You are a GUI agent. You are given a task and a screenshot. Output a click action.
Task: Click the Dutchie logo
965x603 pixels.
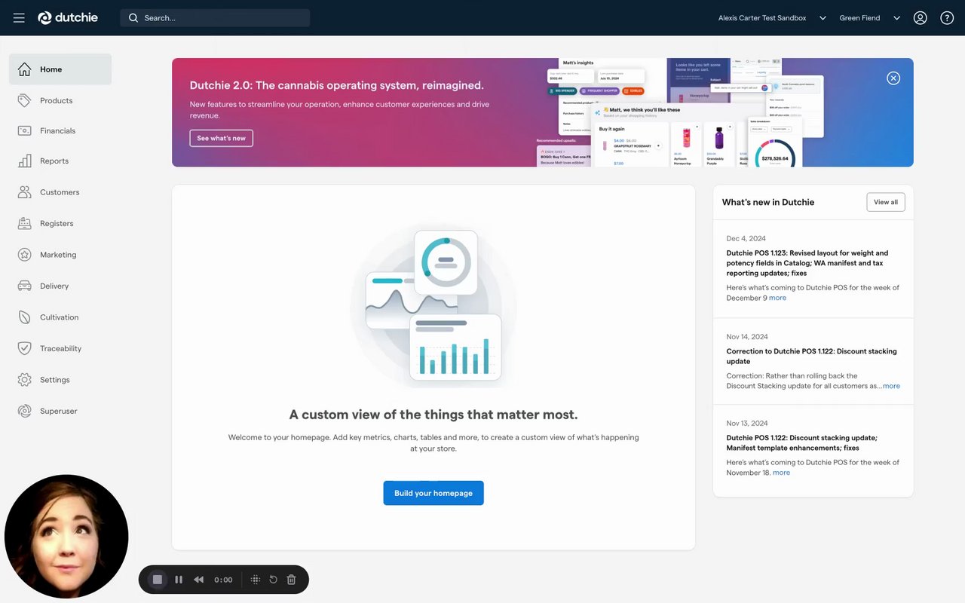(68, 17)
